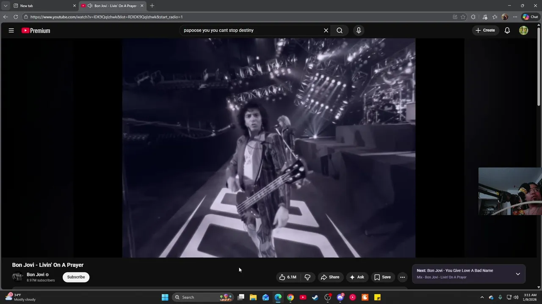542x304 pixels.
Task: Add this page to favorites star
Action: point(463,17)
